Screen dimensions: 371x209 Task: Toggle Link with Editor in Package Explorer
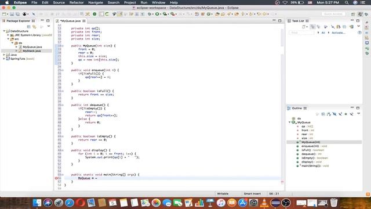[x=35, y=27]
